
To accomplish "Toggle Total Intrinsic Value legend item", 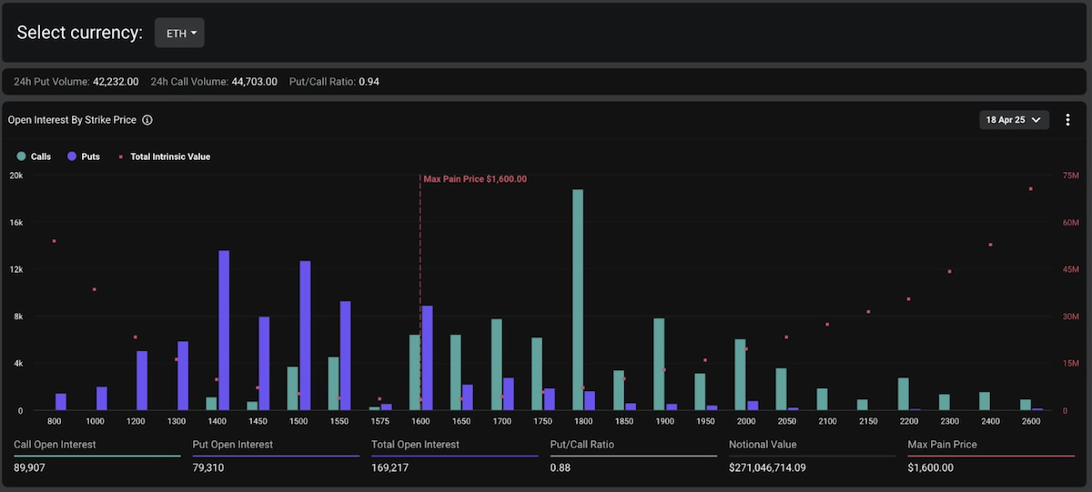I will pos(164,156).
